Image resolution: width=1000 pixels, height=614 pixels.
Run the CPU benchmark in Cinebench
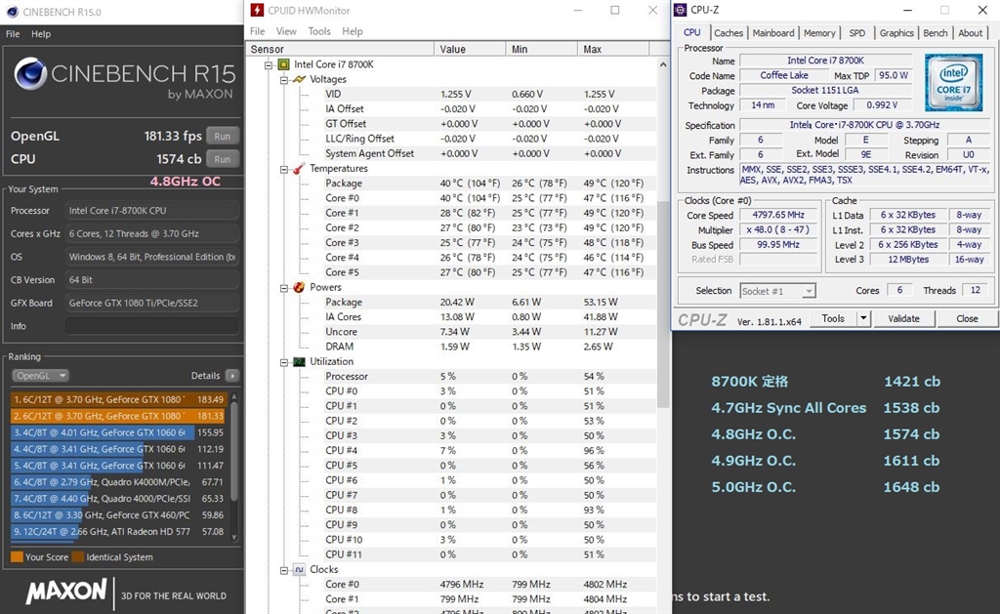point(222,159)
